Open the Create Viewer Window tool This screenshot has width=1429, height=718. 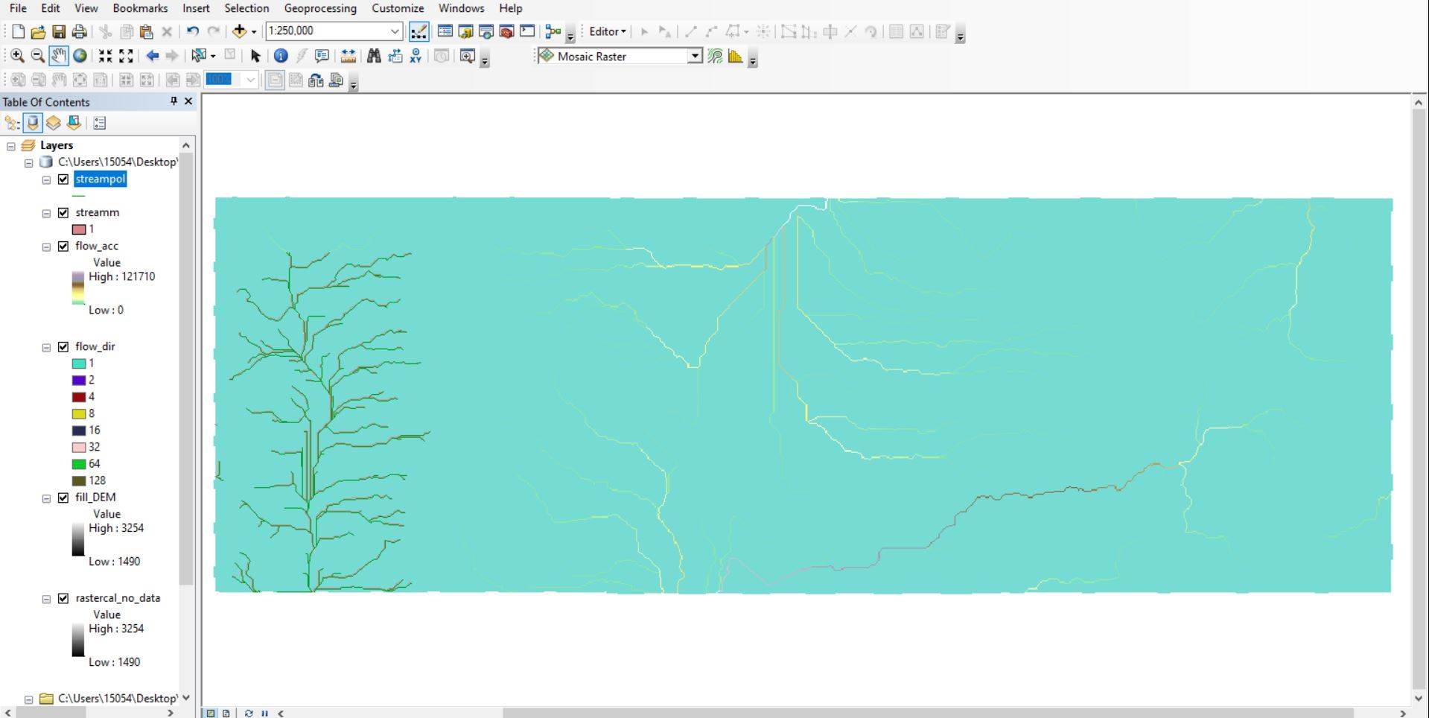pos(468,56)
